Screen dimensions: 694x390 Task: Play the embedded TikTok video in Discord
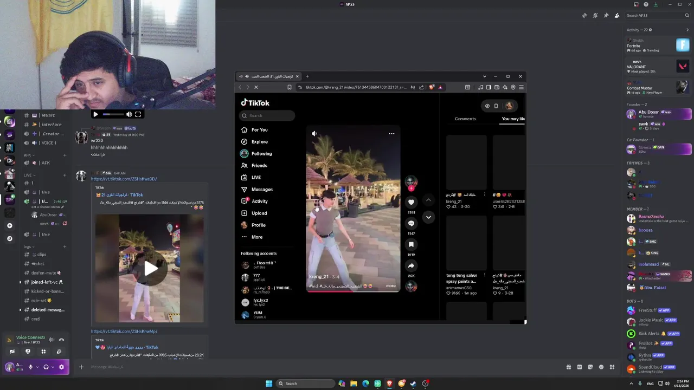click(150, 269)
